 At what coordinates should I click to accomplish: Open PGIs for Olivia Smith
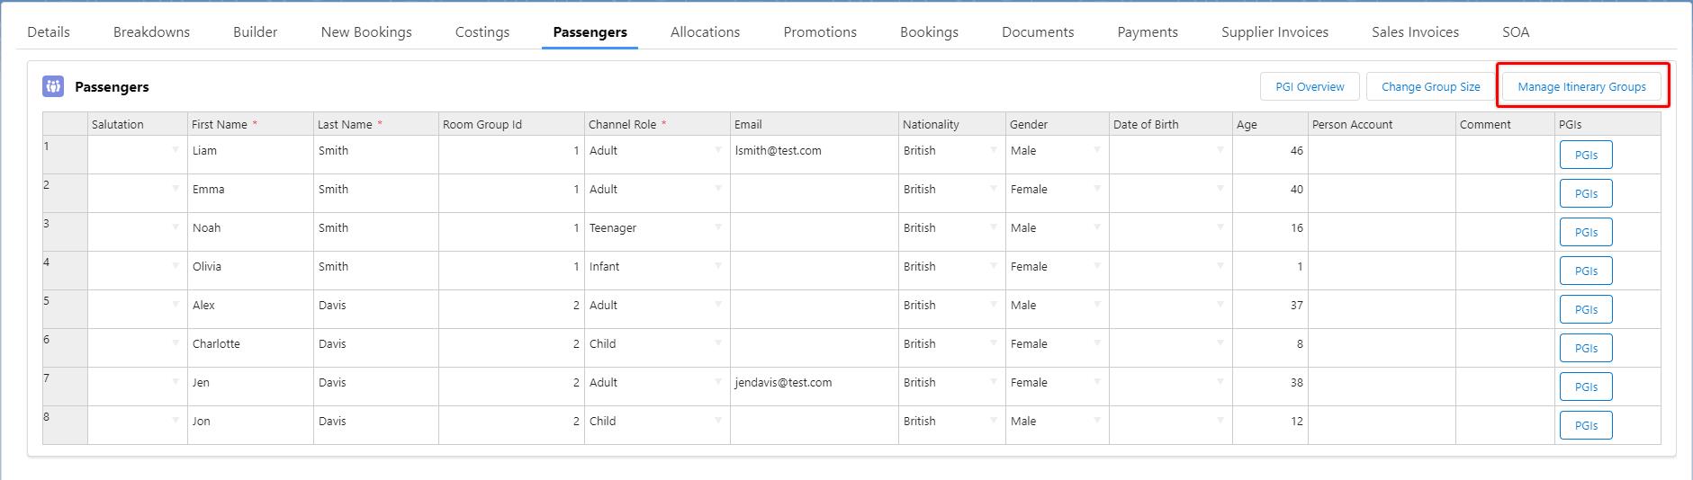pyautogui.click(x=1586, y=271)
